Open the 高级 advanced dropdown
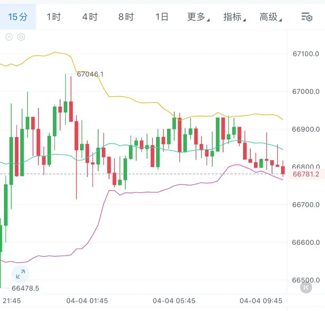Viewport: 325px width, 311px height. tap(271, 17)
